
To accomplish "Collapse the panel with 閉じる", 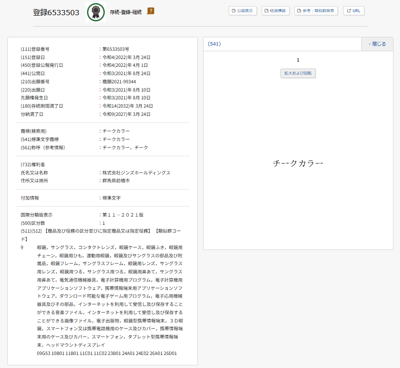I will (x=377, y=44).
